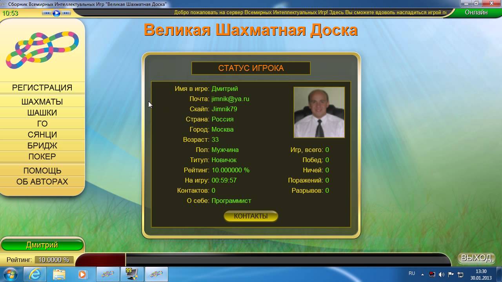Click the colorful infinity logo
502x282 pixels.
42,50
